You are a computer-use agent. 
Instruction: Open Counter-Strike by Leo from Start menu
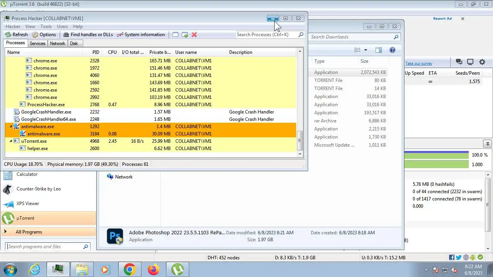click(49, 189)
